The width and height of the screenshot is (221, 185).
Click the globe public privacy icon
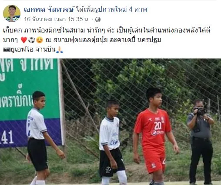pos(98,19)
